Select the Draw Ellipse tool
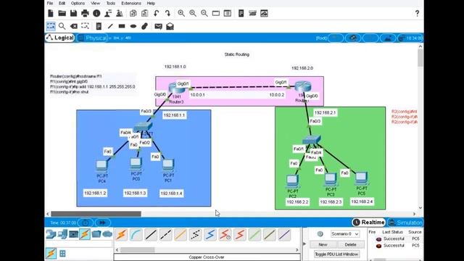Image resolution: width=464 pixels, height=261 pixels. click(133, 26)
